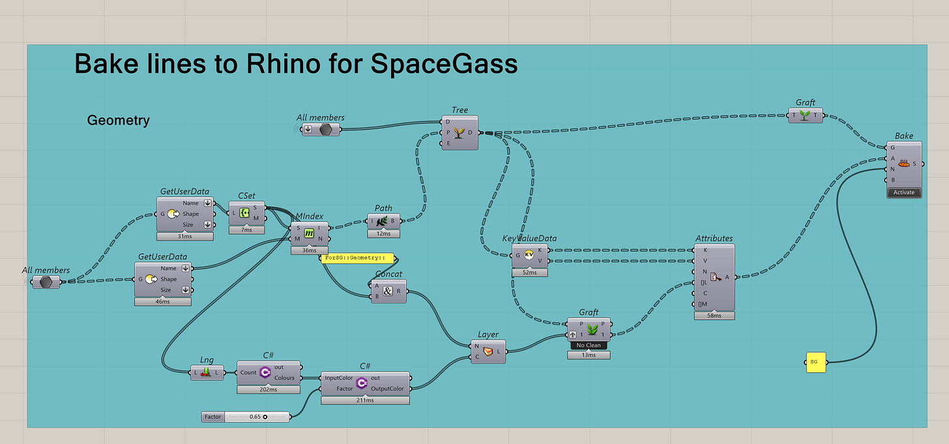This screenshot has height=444, width=949.
Task: Select the Bake component's orange bake icon
Action: (x=903, y=164)
